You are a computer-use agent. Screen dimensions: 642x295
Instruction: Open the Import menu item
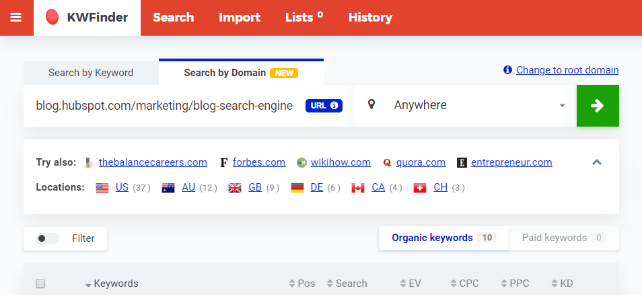(x=240, y=18)
